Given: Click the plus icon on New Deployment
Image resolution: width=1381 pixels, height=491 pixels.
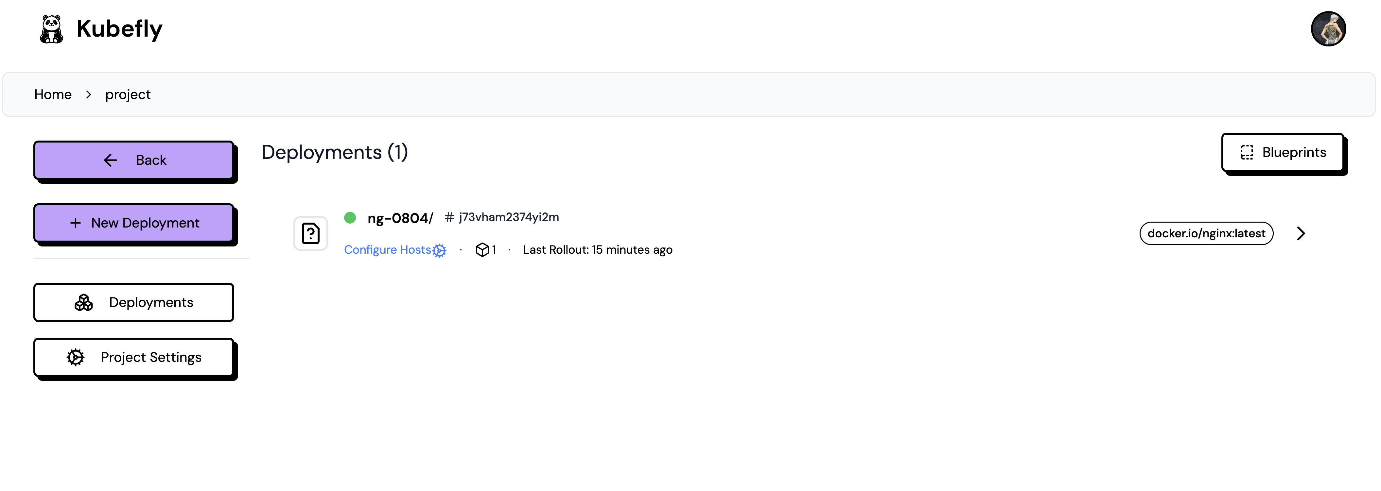Looking at the screenshot, I should 76,223.
